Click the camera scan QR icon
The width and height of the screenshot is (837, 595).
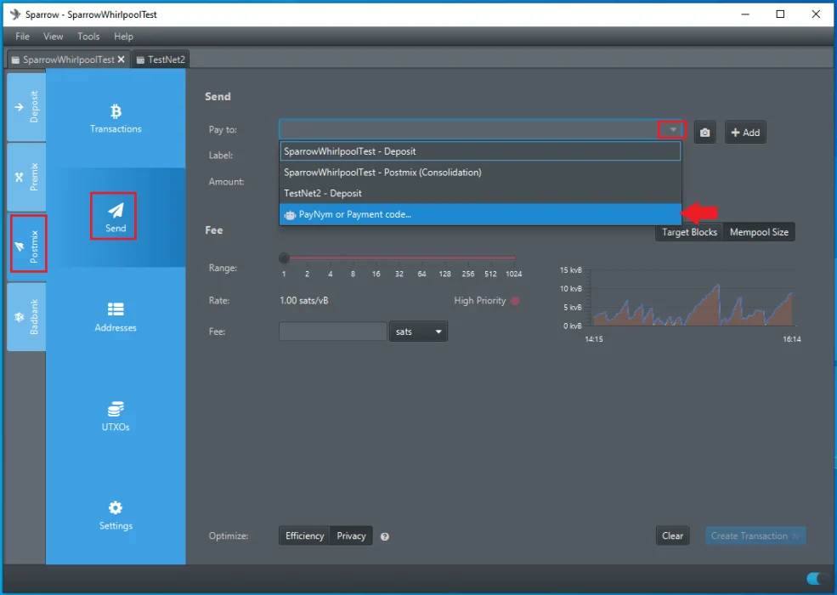coord(704,133)
